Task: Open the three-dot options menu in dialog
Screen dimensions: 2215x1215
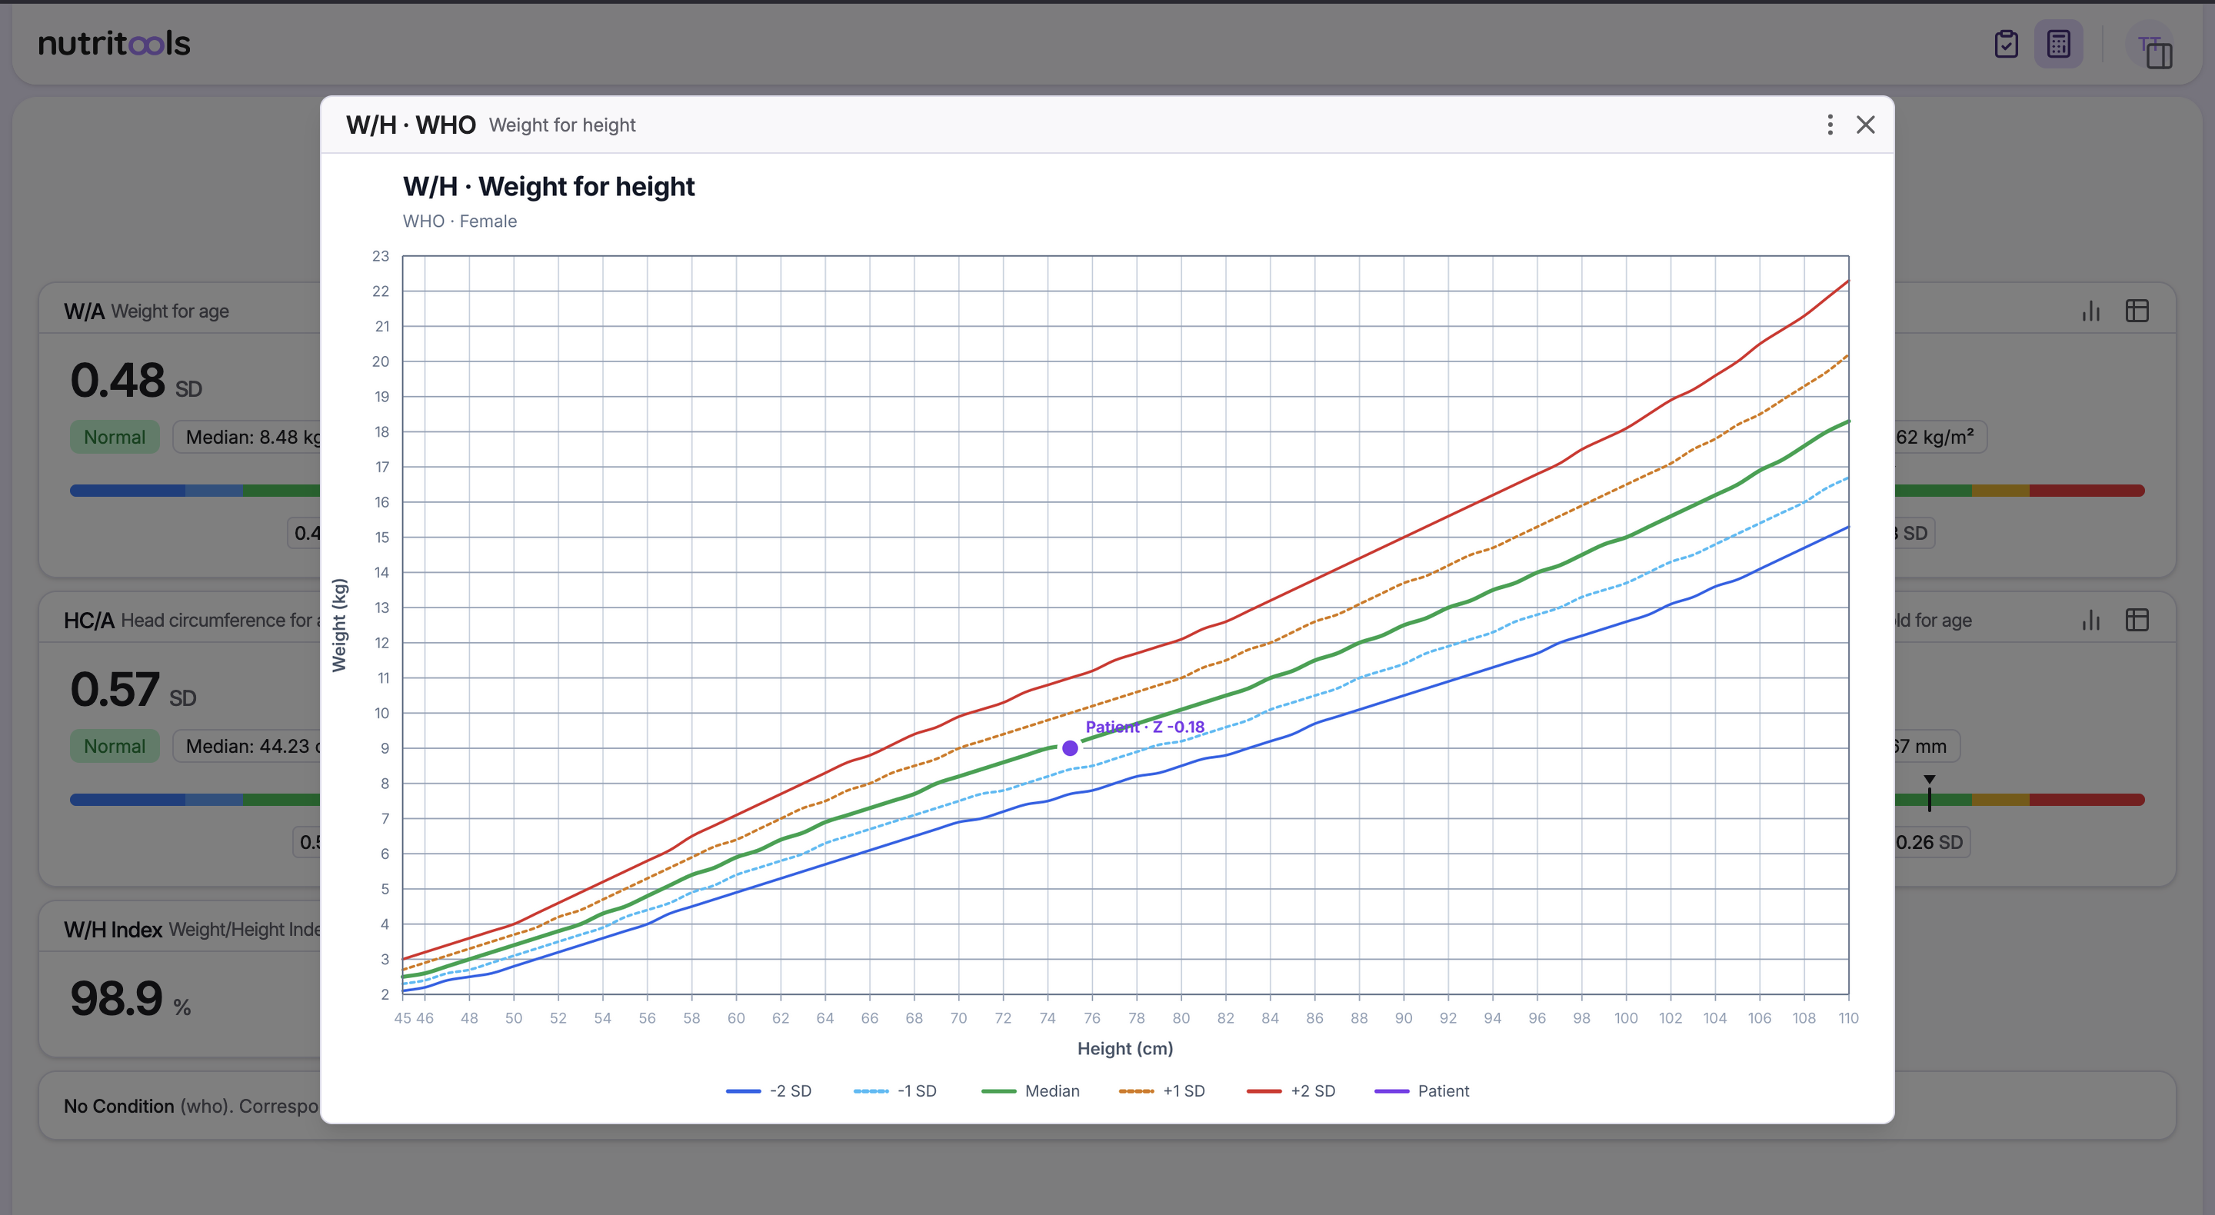Action: click(1830, 125)
